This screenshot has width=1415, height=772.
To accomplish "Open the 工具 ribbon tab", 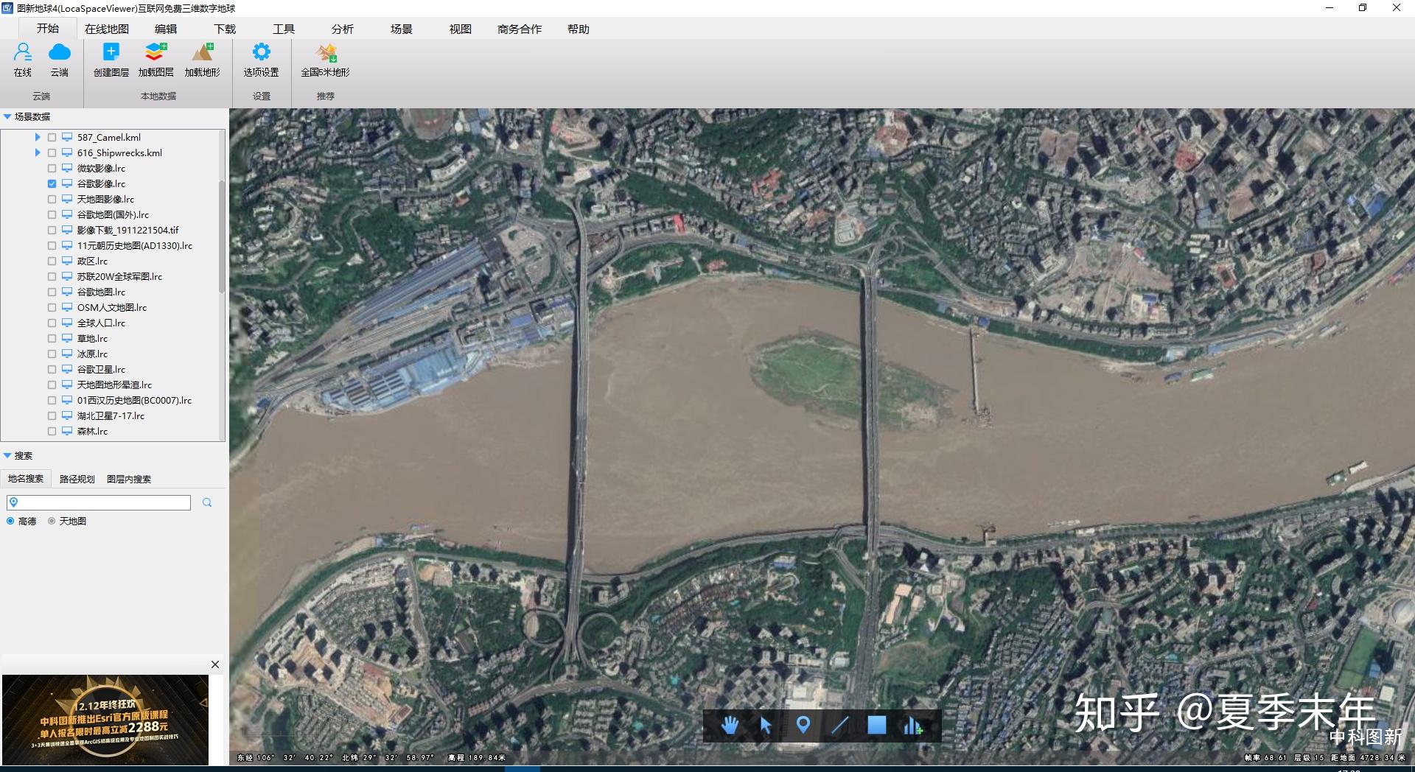I will point(284,29).
